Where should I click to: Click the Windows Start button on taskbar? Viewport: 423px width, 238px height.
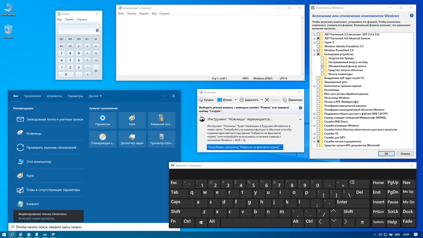4,234
